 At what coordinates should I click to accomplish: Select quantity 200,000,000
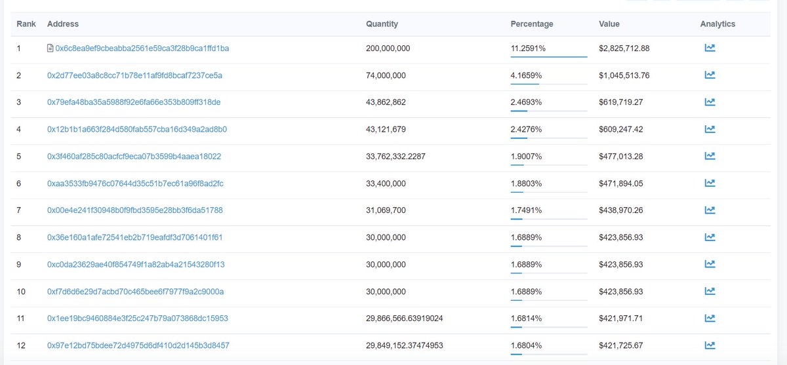[x=388, y=48]
